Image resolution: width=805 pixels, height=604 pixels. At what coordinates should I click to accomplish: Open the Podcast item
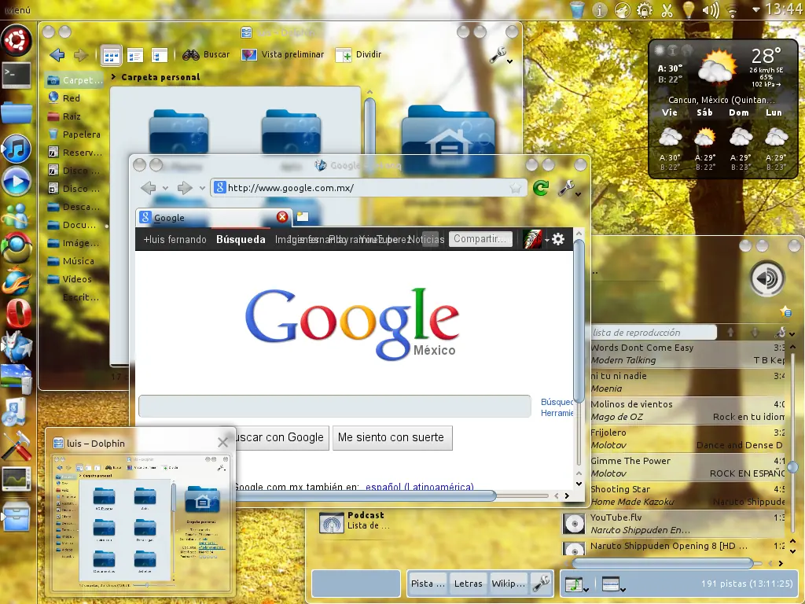click(x=355, y=521)
